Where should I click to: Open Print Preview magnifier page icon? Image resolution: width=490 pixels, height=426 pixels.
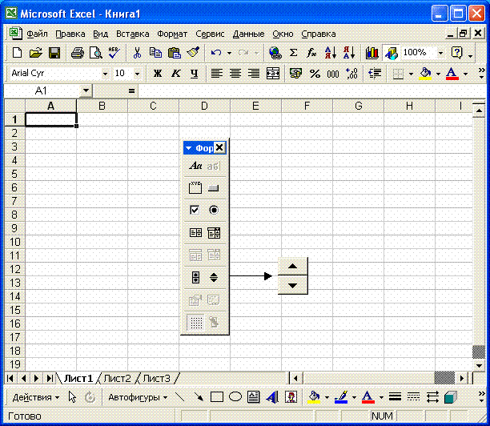point(95,53)
